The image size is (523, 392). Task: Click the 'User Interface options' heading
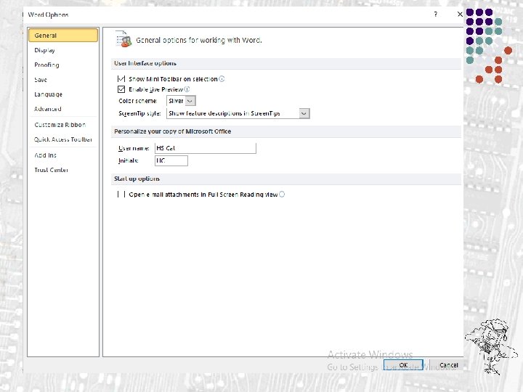tap(145, 63)
